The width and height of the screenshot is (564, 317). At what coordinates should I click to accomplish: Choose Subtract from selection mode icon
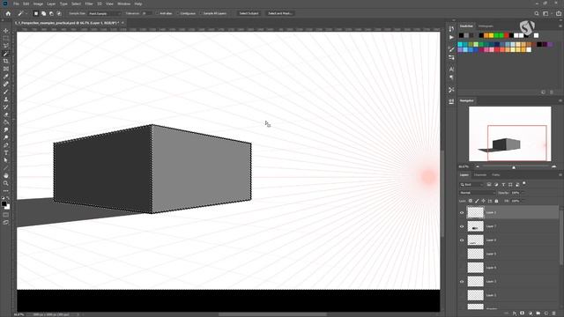click(51, 13)
